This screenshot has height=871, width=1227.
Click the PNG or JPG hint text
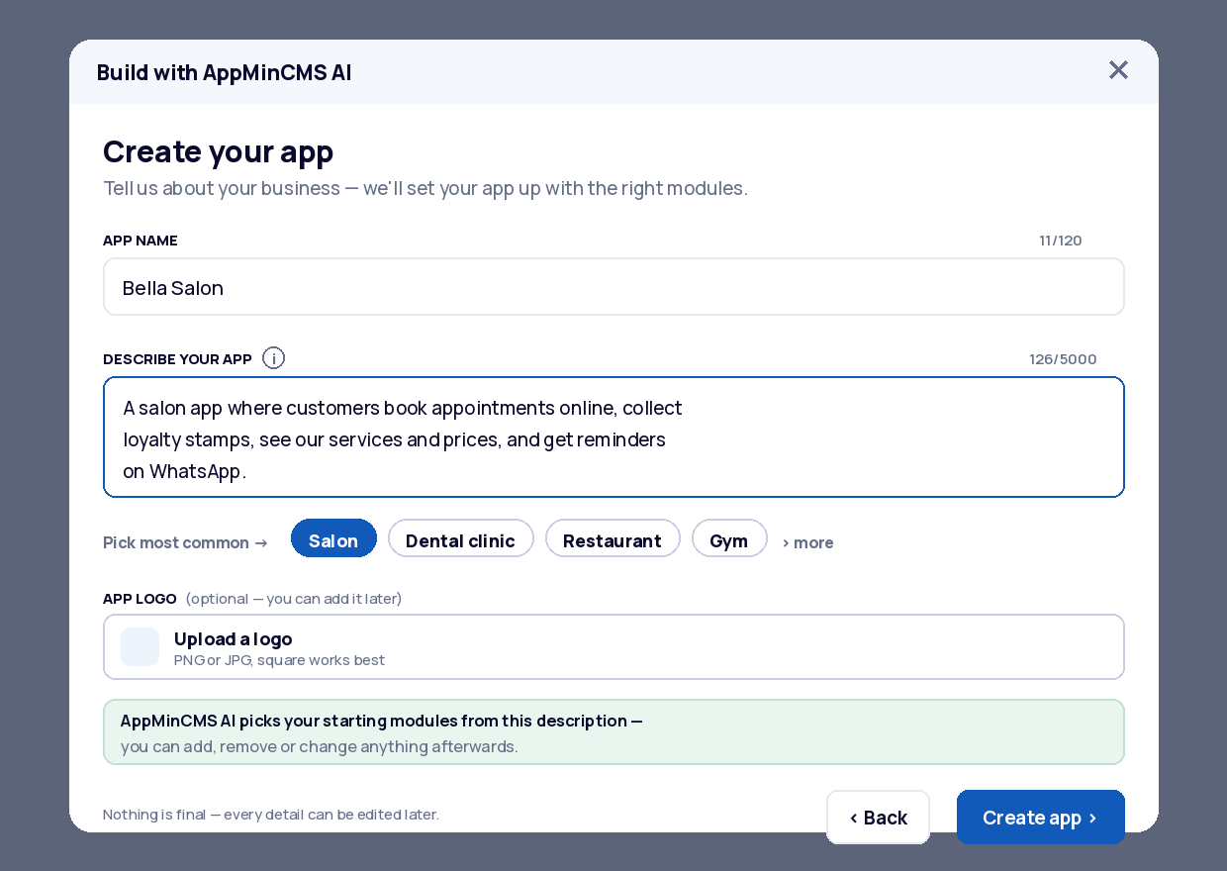coord(280,660)
